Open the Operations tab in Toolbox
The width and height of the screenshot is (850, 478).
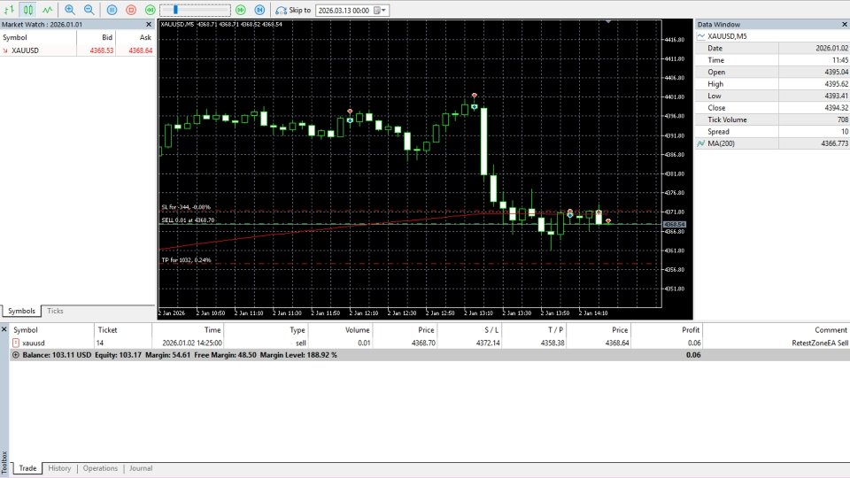pos(100,468)
